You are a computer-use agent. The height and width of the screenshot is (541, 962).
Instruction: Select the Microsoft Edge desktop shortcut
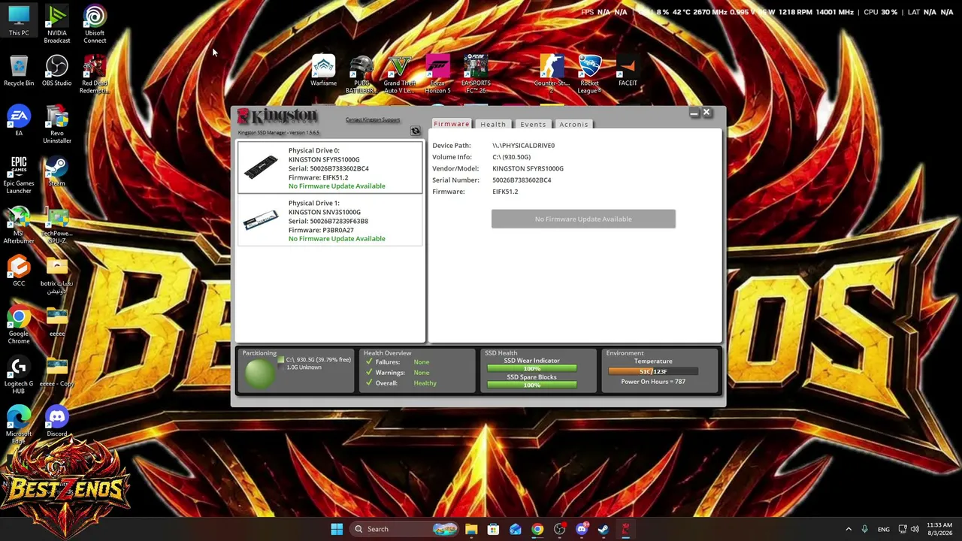[x=19, y=425]
